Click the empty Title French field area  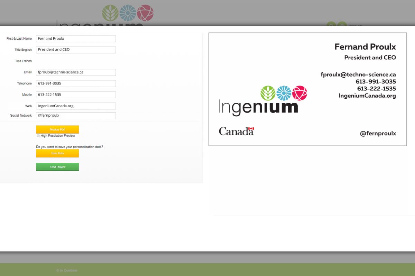[76, 61]
